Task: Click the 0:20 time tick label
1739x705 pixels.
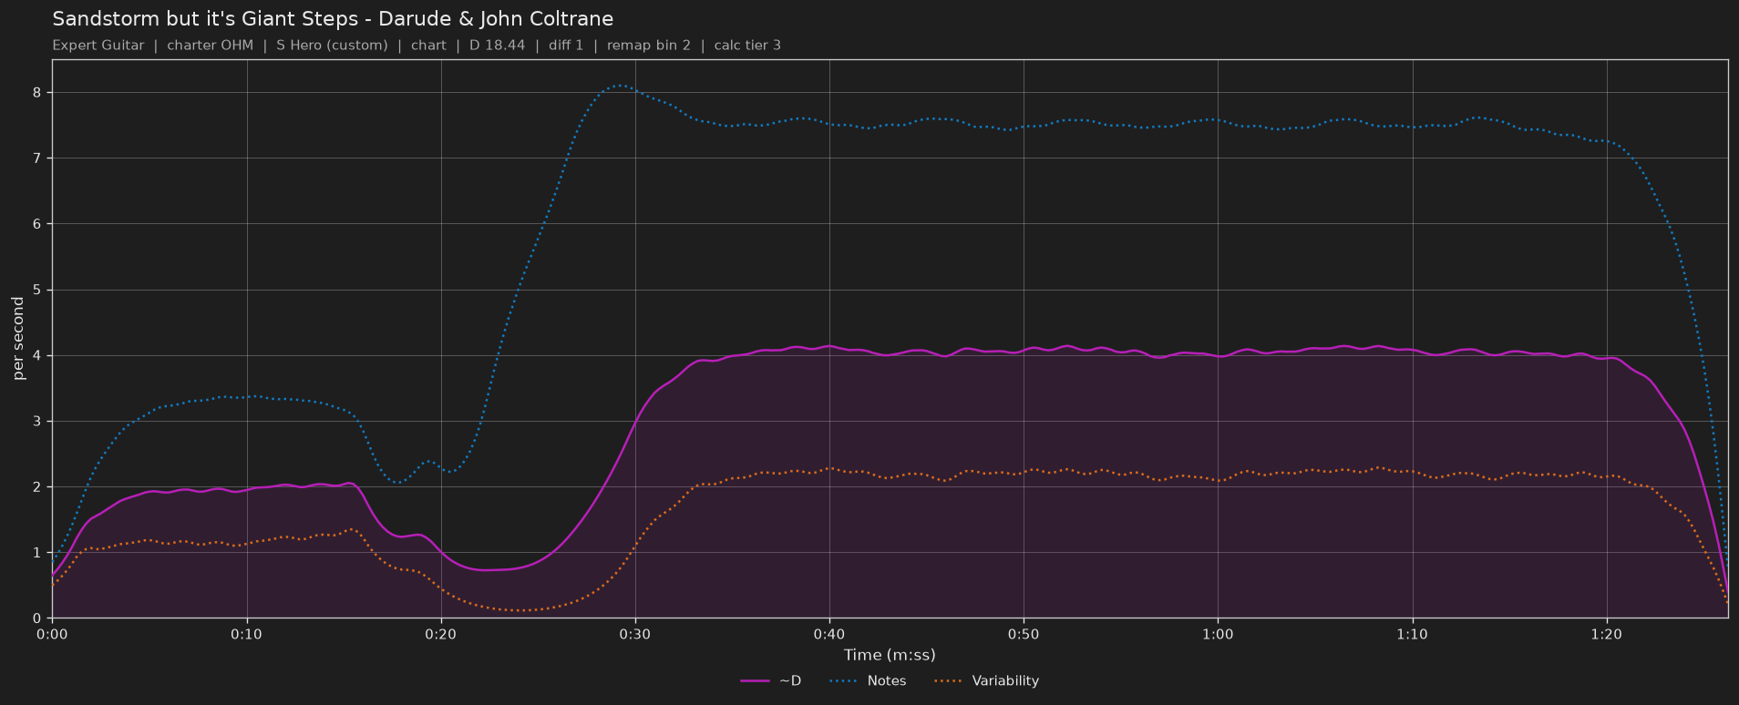Action: click(440, 634)
